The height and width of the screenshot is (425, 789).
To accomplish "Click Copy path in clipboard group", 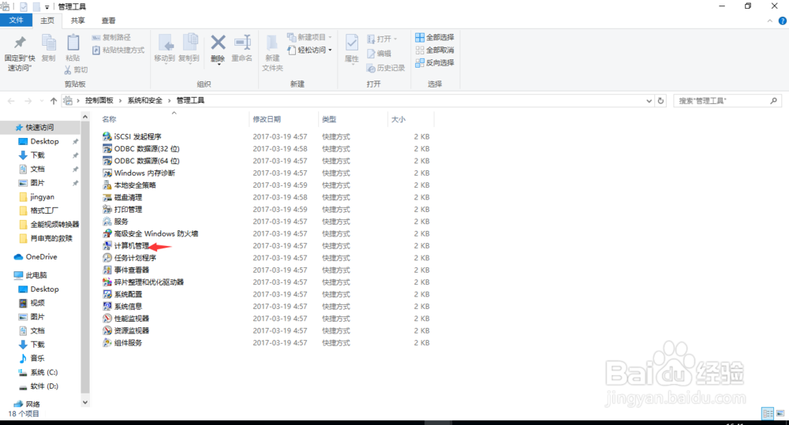I will click(x=112, y=37).
